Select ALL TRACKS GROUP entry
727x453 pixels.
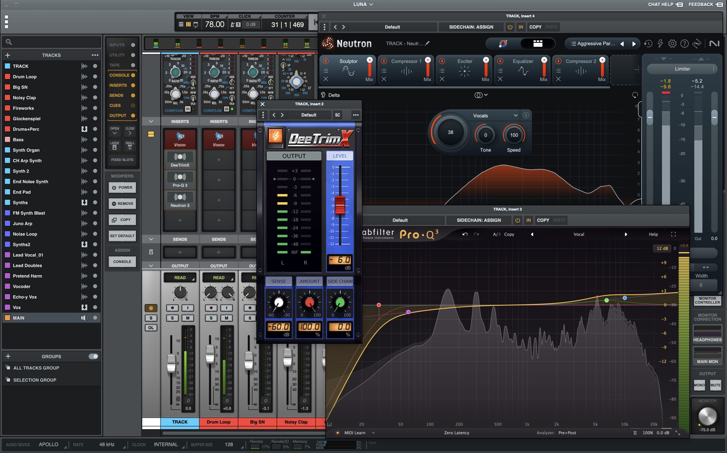36,368
